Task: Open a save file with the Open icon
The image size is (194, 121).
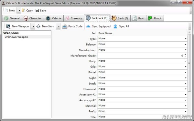Action: [24, 11]
